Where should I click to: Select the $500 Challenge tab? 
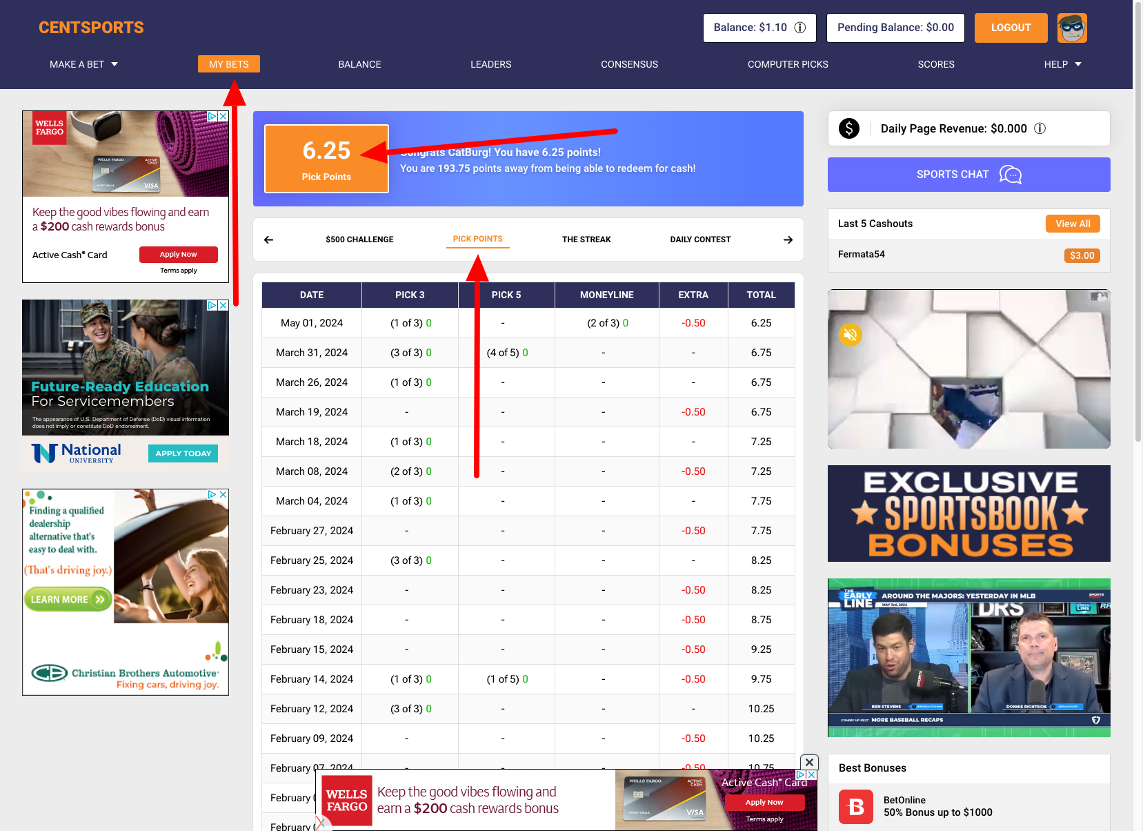(x=359, y=239)
